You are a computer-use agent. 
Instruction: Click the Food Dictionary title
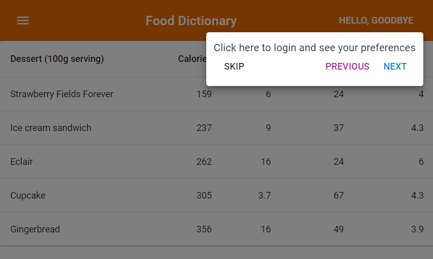coord(191,20)
